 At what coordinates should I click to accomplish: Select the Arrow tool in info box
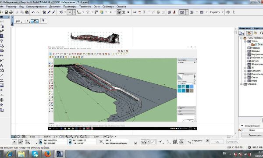(43, 21)
